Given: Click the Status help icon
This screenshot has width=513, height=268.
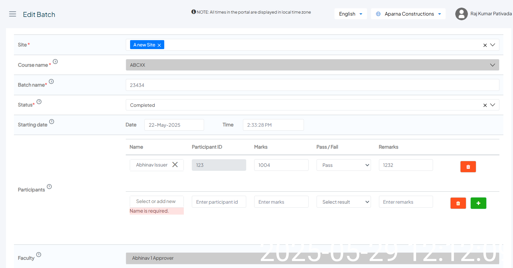Looking at the screenshot, I should (39, 101).
